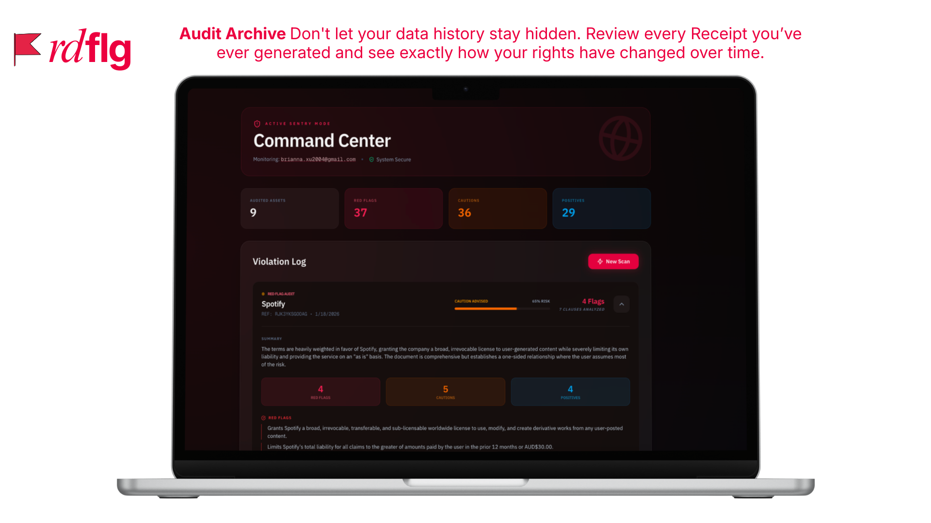
Task: Open the Positives 29 stat card
Action: pos(601,208)
